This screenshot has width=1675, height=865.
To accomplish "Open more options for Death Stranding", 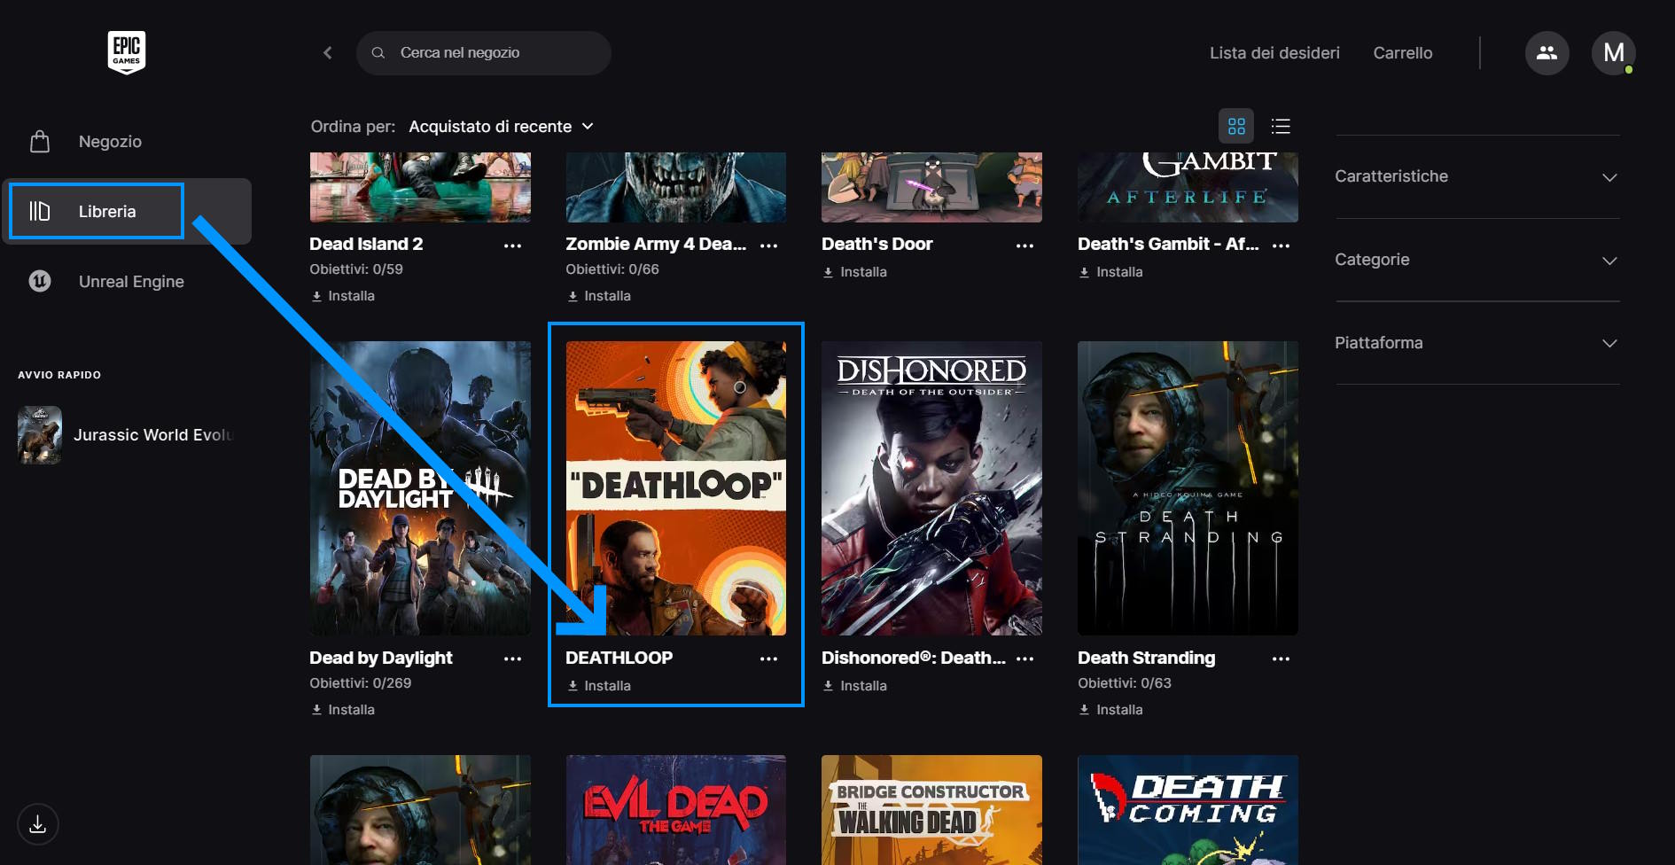I will coord(1281,658).
